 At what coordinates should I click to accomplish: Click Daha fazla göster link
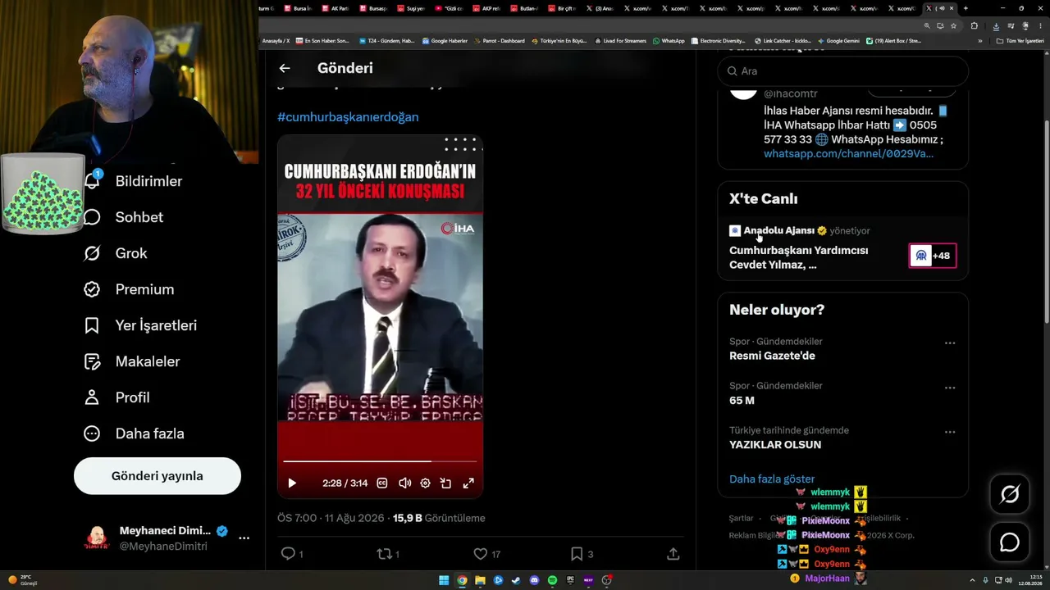pyautogui.click(x=772, y=479)
